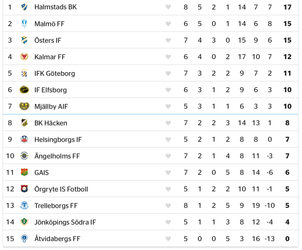This screenshot has width=302, height=250.
Task: Click the Trelleborgs FF logo
Action: click(24, 206)
